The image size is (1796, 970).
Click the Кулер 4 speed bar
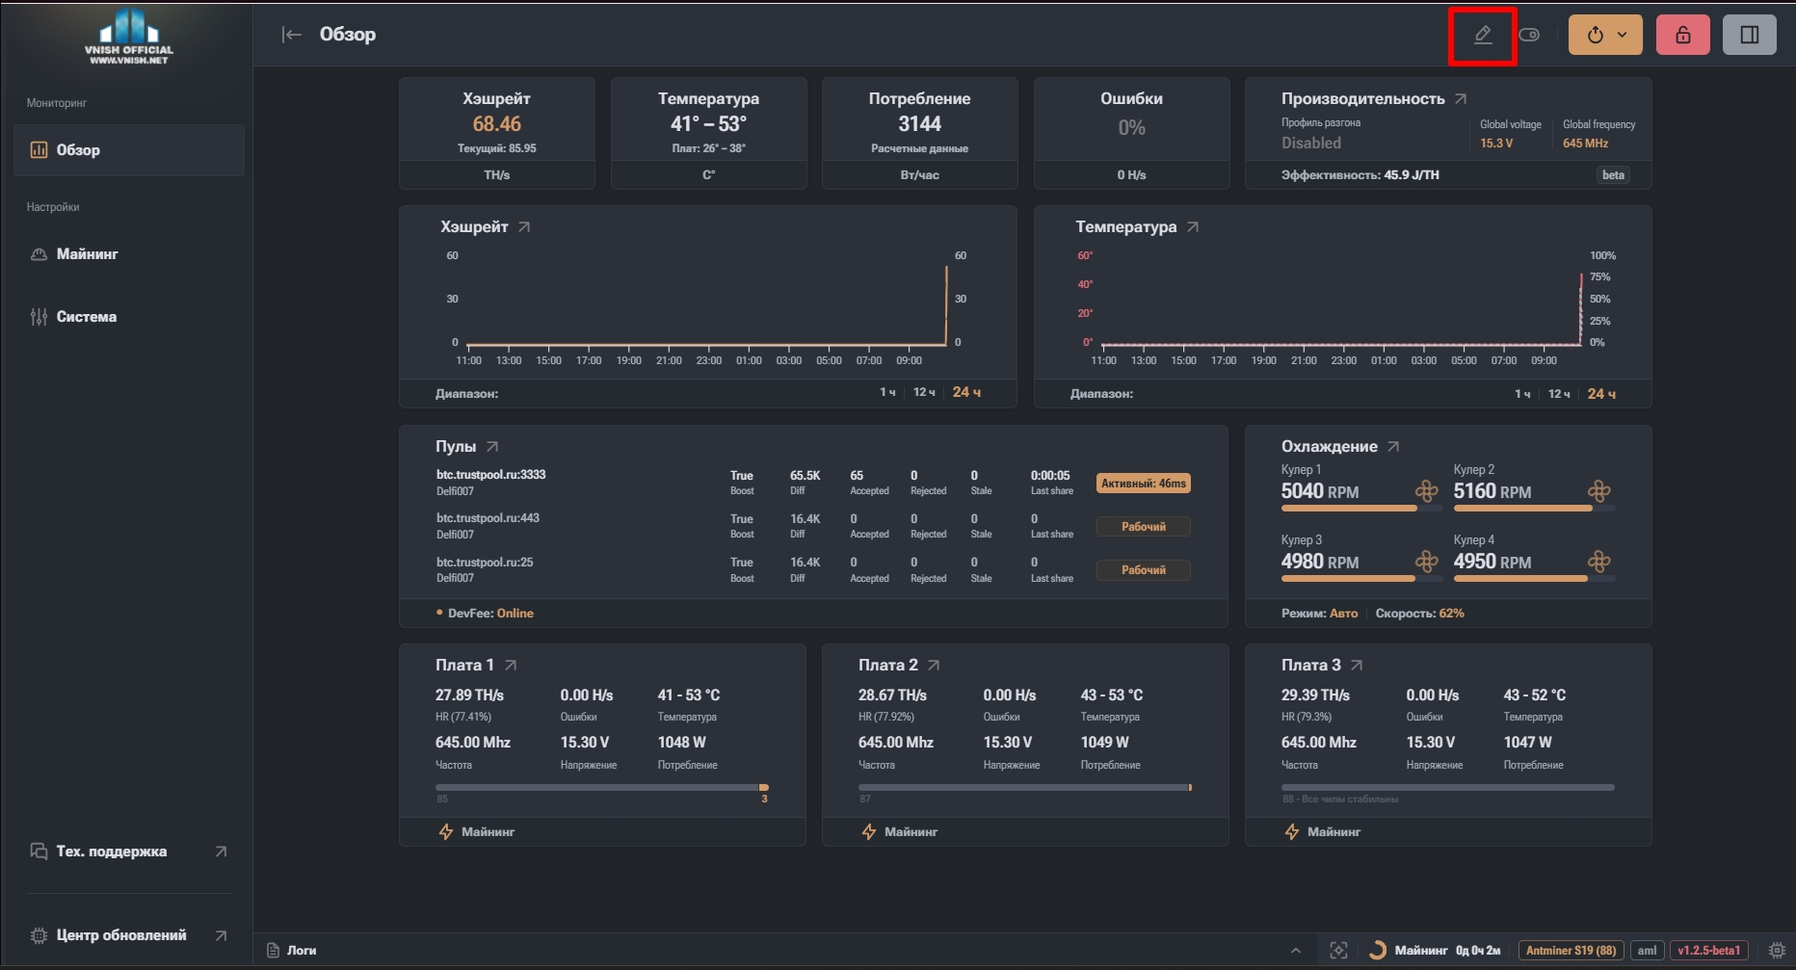1534,579
